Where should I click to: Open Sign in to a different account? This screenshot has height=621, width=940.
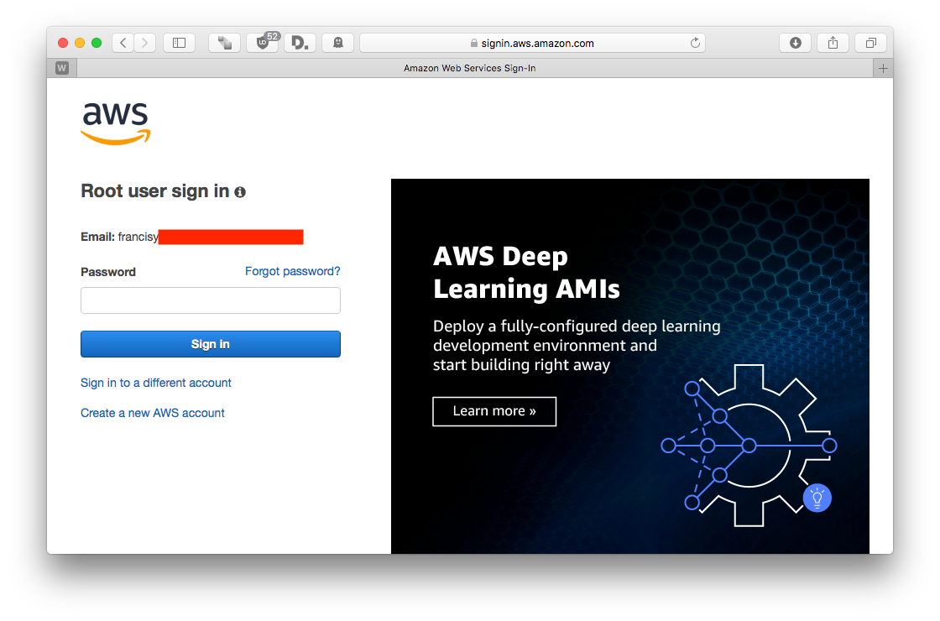156,383
